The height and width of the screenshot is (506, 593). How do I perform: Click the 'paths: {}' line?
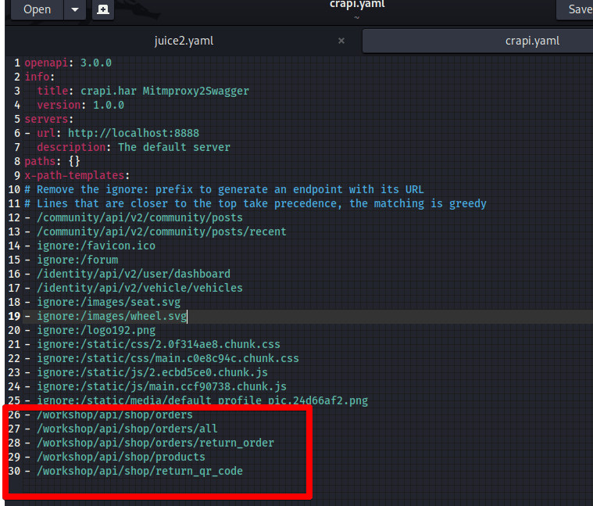click(52, 161)
